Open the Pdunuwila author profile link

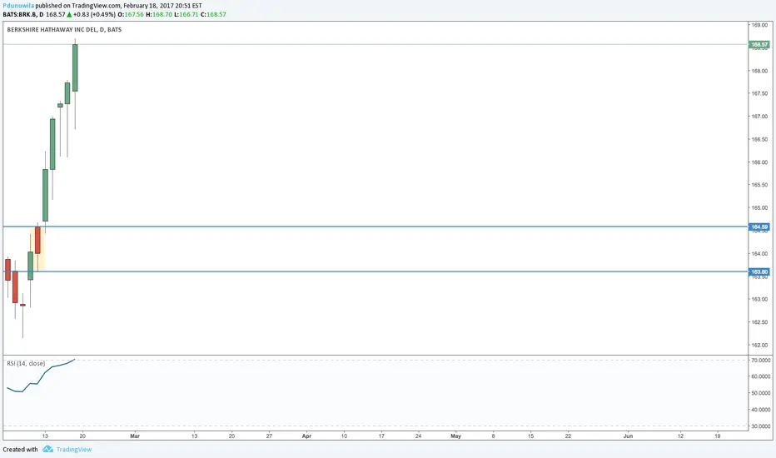[18, 6]
